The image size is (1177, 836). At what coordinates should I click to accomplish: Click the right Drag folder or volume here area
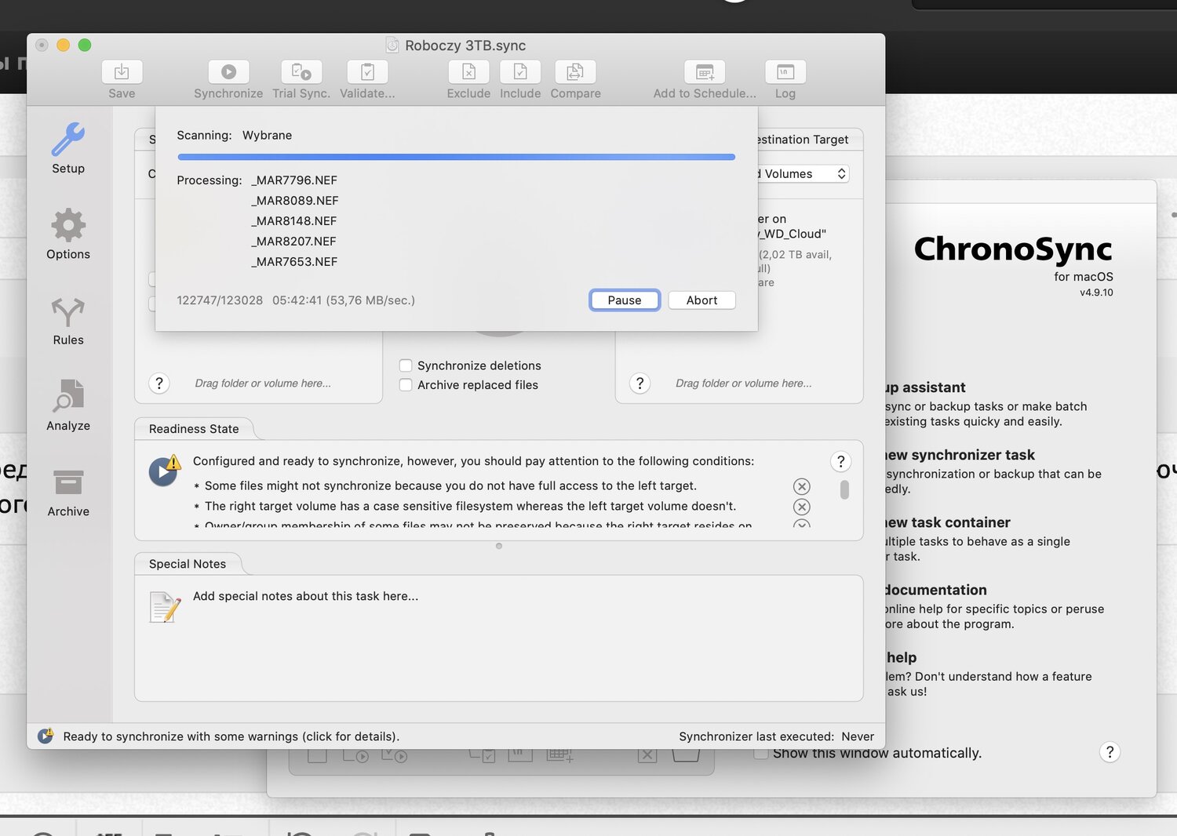[744, 383]
